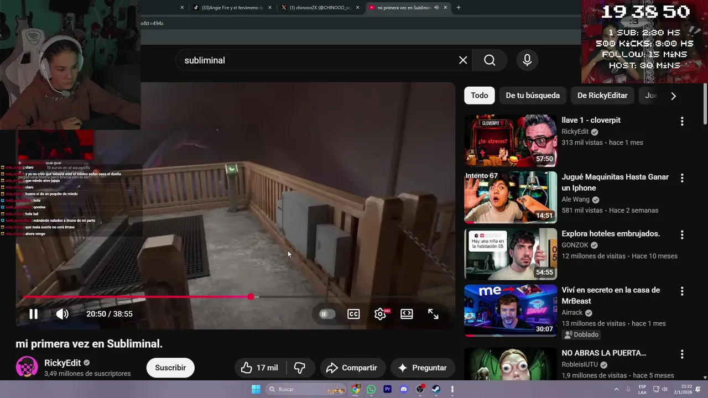Screen dimensions: 708x398
Task: Open options for 'Jugué Maquinitas Hasta Ganar un Iphone'
Action: [x=682, y=178]
